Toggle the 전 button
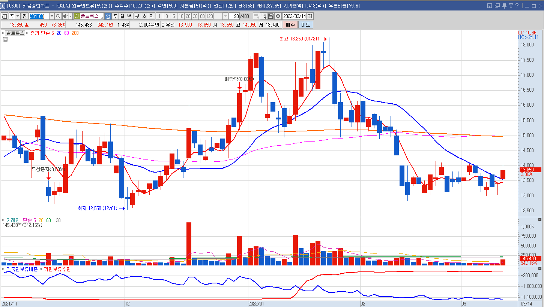Viewport: 544px width, 307px height. point(24,16)
